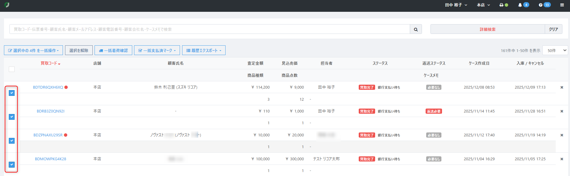Click the クリア button
This screenshot has width=570, height=176.
coord(554,29)
